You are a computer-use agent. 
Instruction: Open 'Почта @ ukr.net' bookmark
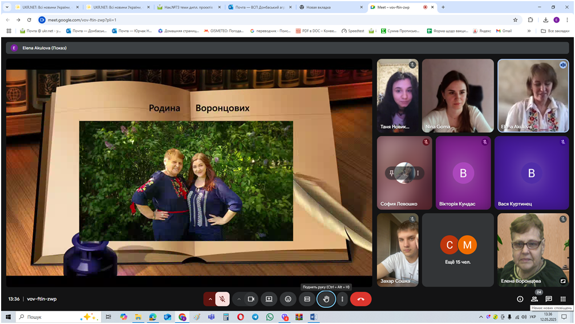(x=41, y=31)
